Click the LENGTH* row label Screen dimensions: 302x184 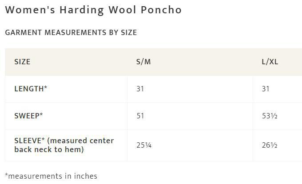(x=31, y=89)
